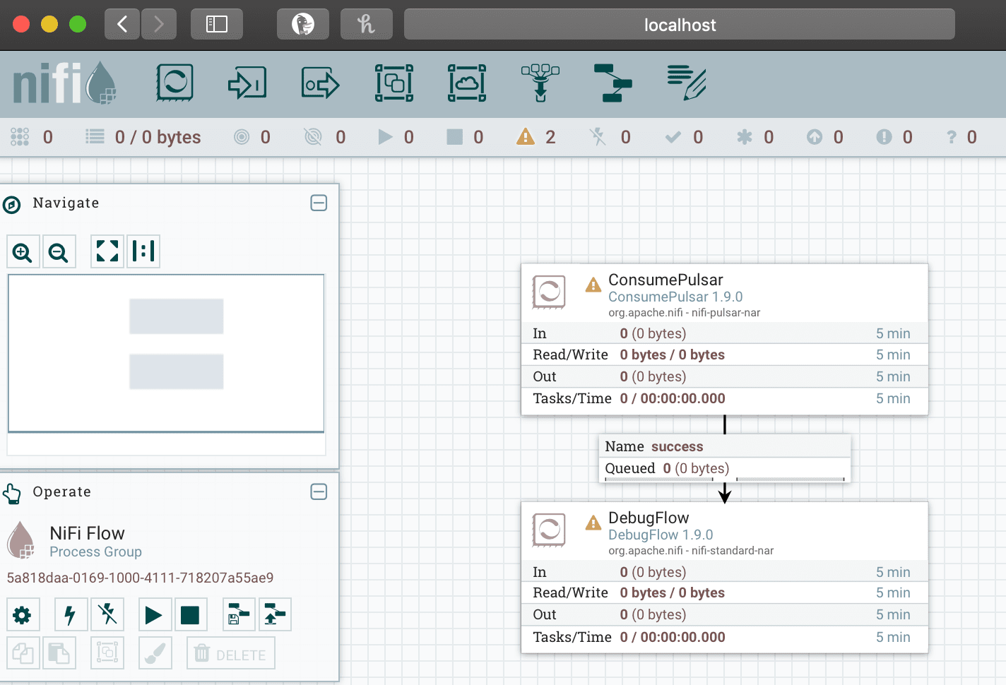
Task: Click the Group icon in the Operate panel
Action: (x=107, y=653)
